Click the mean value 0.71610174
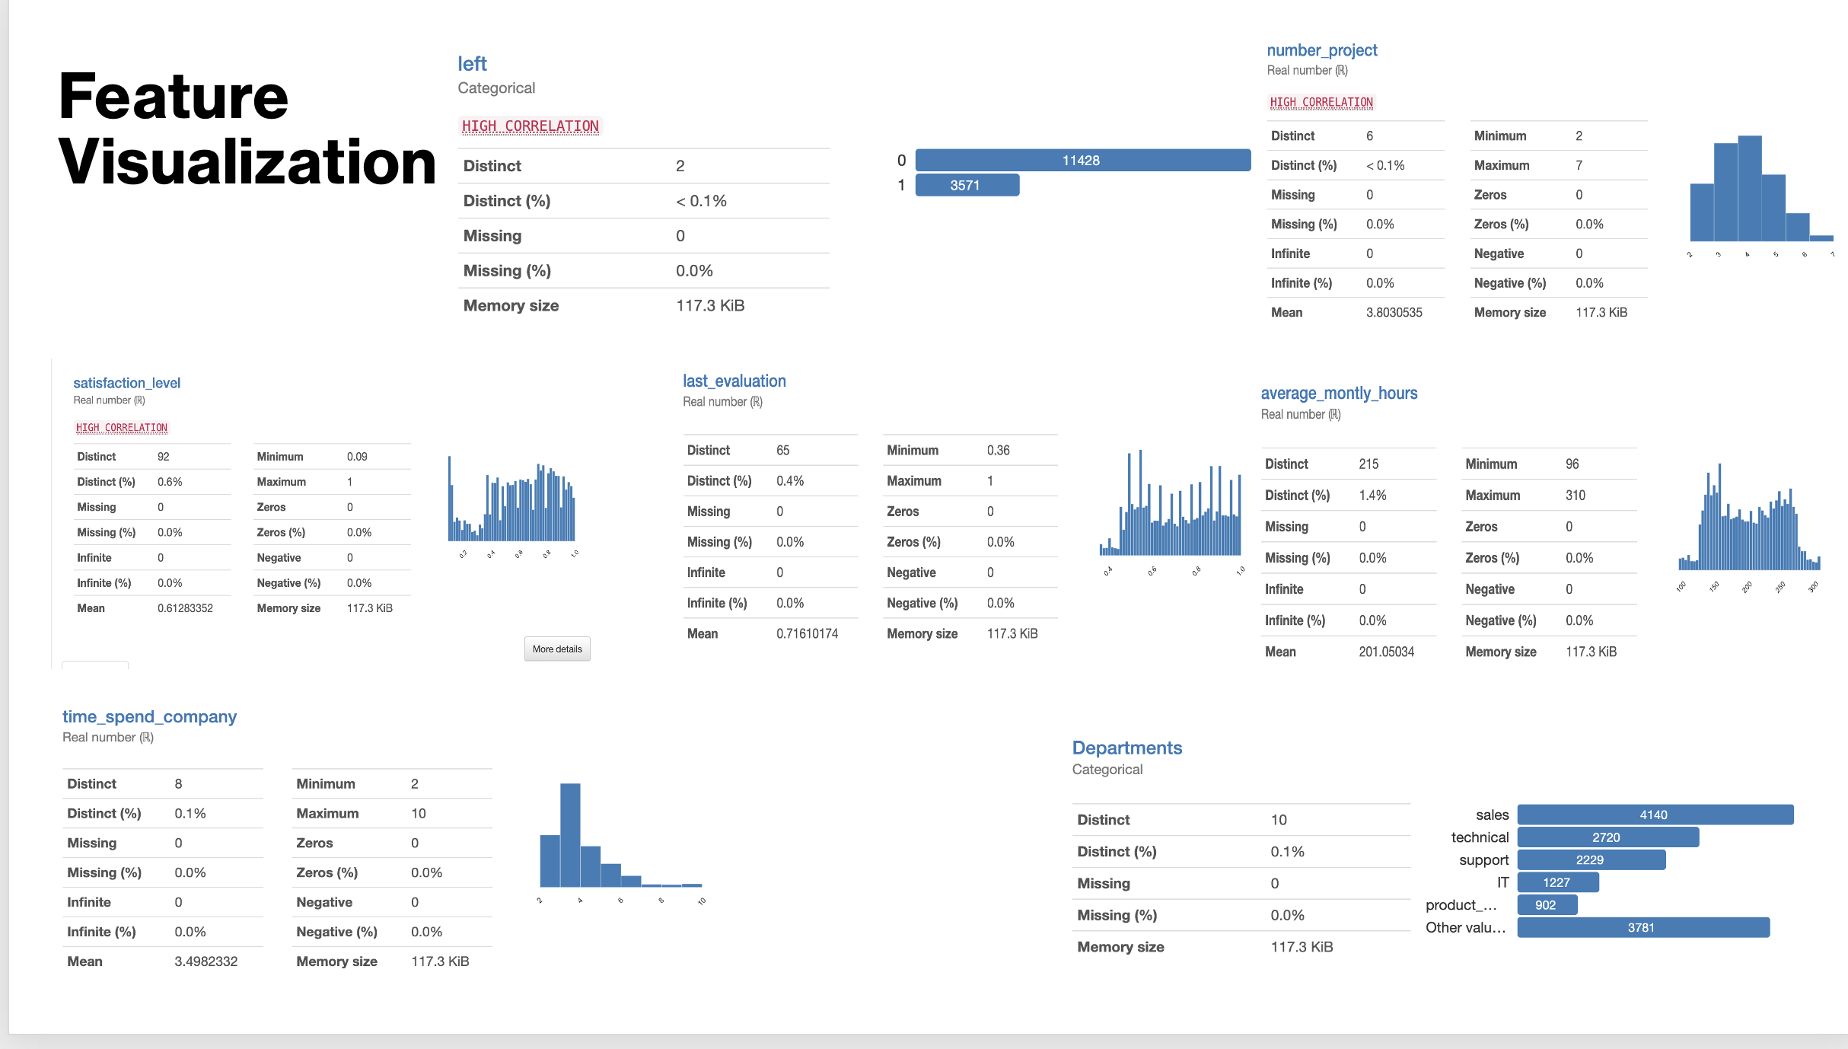This screenshot has height=1049, width=1848. [x=807, y=633]
